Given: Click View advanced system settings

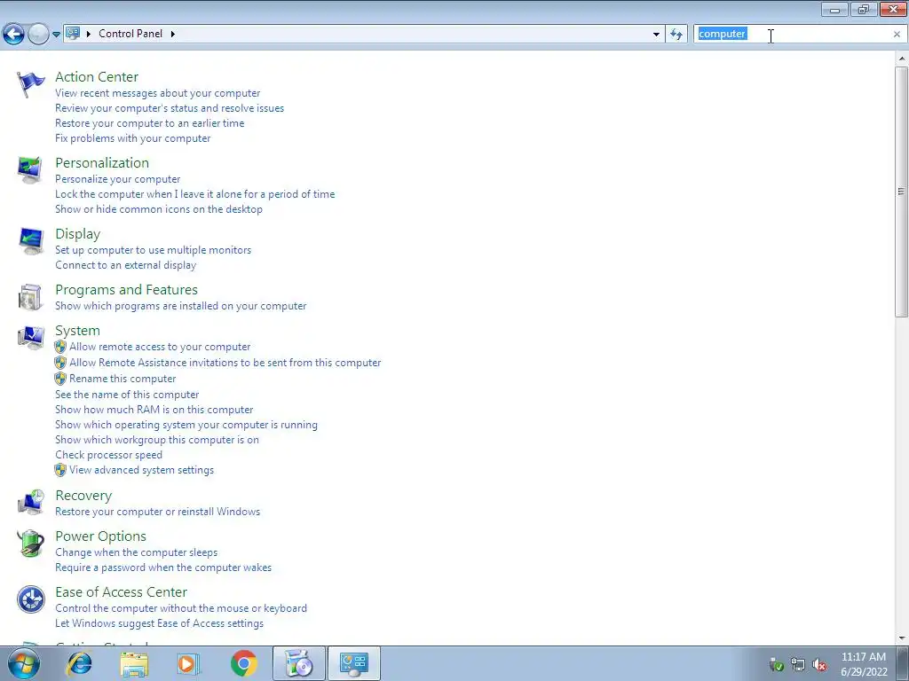Looking at the screenshot, I should coord(141,470).
